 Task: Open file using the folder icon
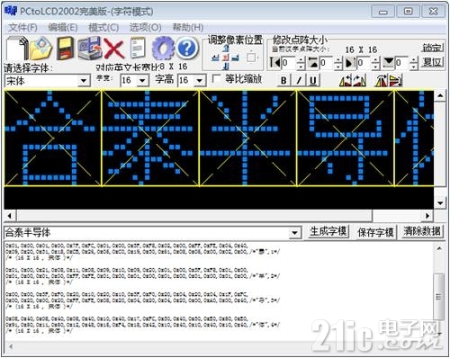(x=41, y=48)
